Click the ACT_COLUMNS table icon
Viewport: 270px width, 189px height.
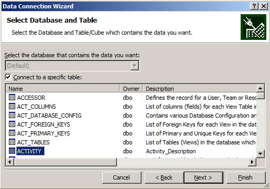click(x=12, y=106)
